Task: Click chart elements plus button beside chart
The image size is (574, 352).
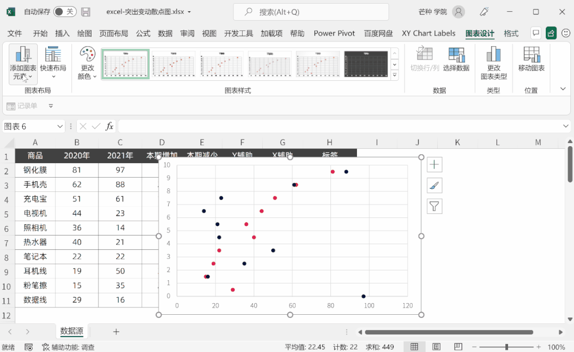Action: click(x=435, y=164)
